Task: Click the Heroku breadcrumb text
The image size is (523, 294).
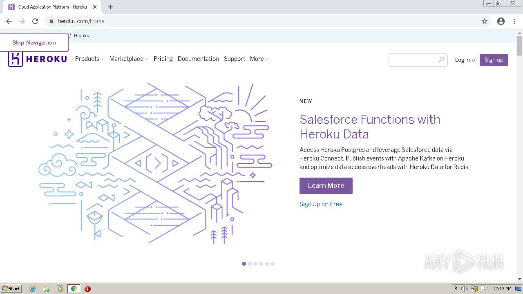Action: point(82,36)
